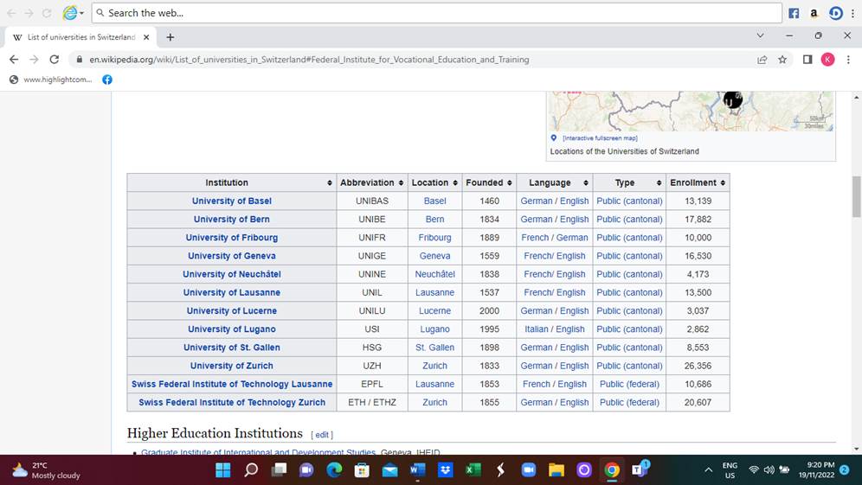Go back using the browser arrow
Viewport: 862px width, 485px height.
[14, 60]
